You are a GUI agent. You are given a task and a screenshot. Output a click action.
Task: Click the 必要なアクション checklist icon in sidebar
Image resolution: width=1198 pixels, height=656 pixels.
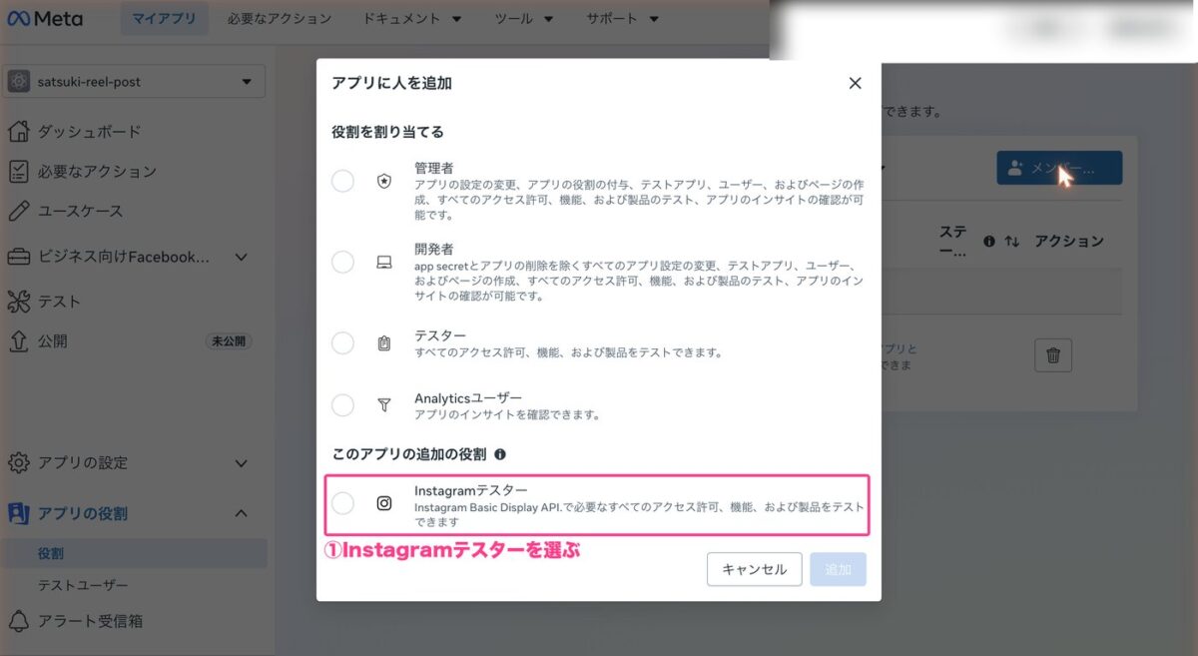coord(18,171)
